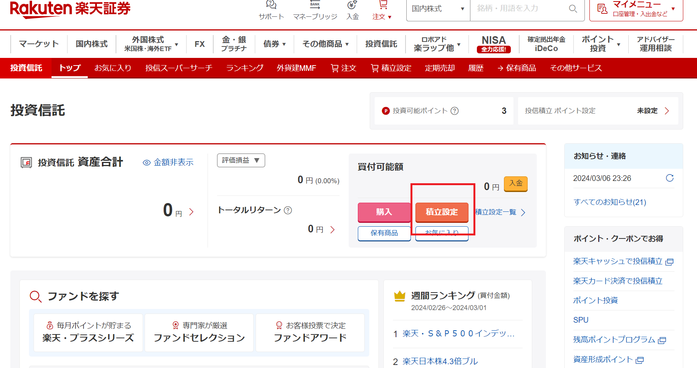Viewport: 697px width, 368px height.
Task: Expand the 注文 cart menu in header
Action: point(382,10)
